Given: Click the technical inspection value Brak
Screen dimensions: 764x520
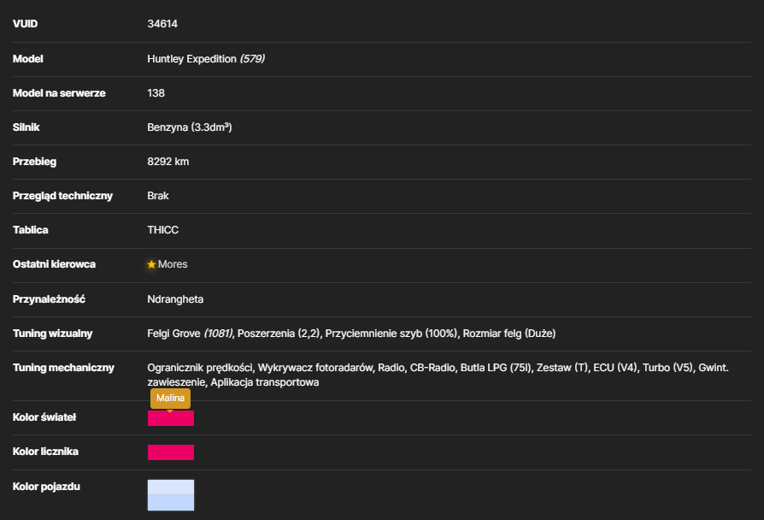Looking at the screenshot, I should [158, 196].
